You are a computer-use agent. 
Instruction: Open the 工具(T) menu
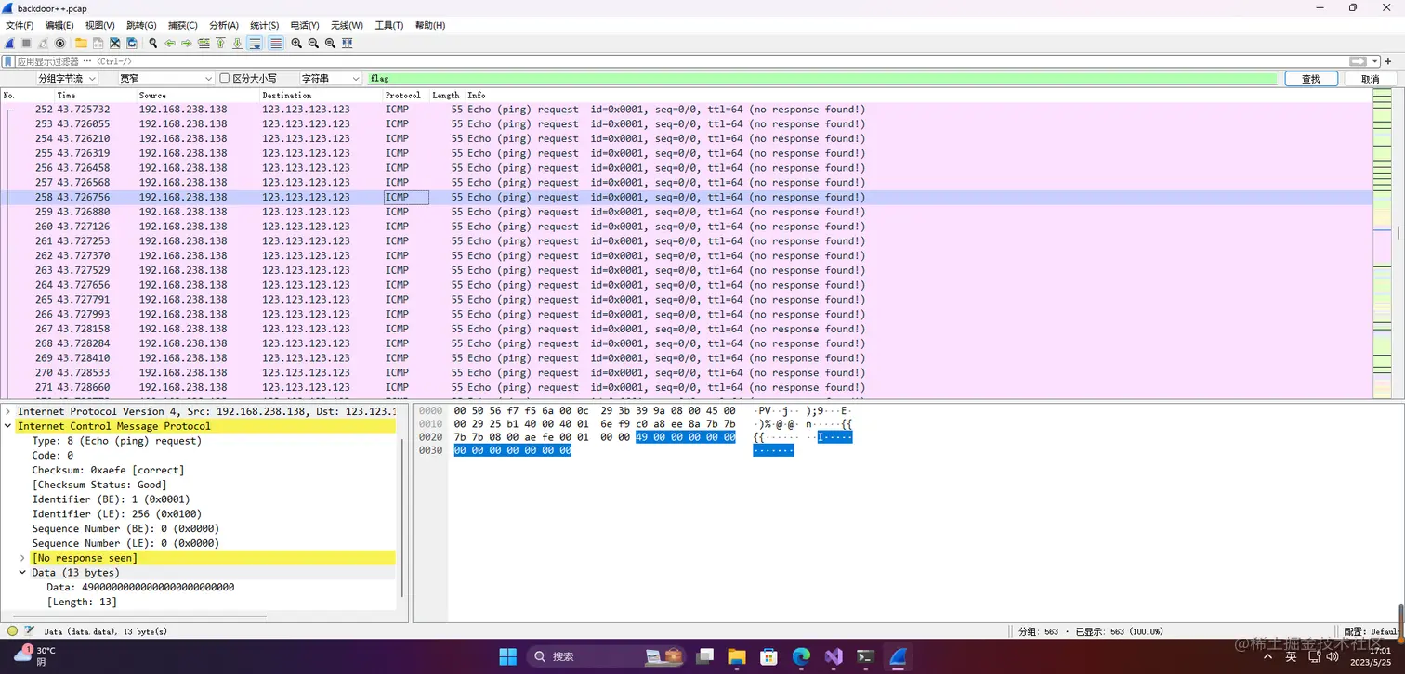tap(388, 25)
